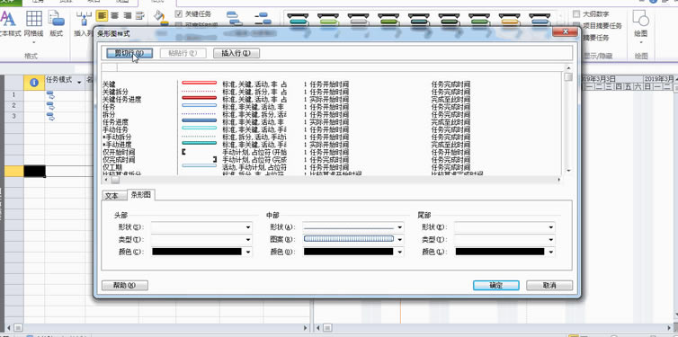Click the name edit field above list
Image resolution: width=678 pixels, height=337 pixels.
coord(340,67)
